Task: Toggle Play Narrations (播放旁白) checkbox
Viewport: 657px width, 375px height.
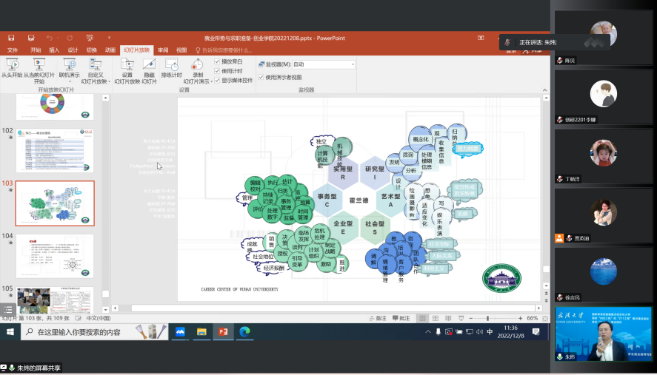Action: click(x=217, y=61)
